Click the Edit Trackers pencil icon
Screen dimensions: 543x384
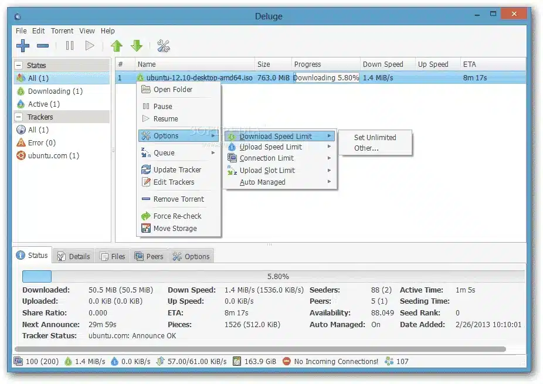(146, 182)
